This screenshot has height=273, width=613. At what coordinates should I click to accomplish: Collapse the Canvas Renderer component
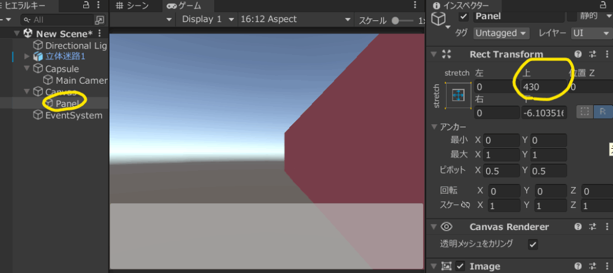click(433, 226)
